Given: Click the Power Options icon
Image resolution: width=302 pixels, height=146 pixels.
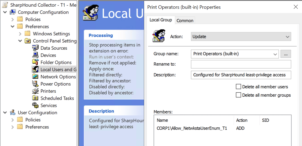Looking at the screenshot, I should coord(35,84).
